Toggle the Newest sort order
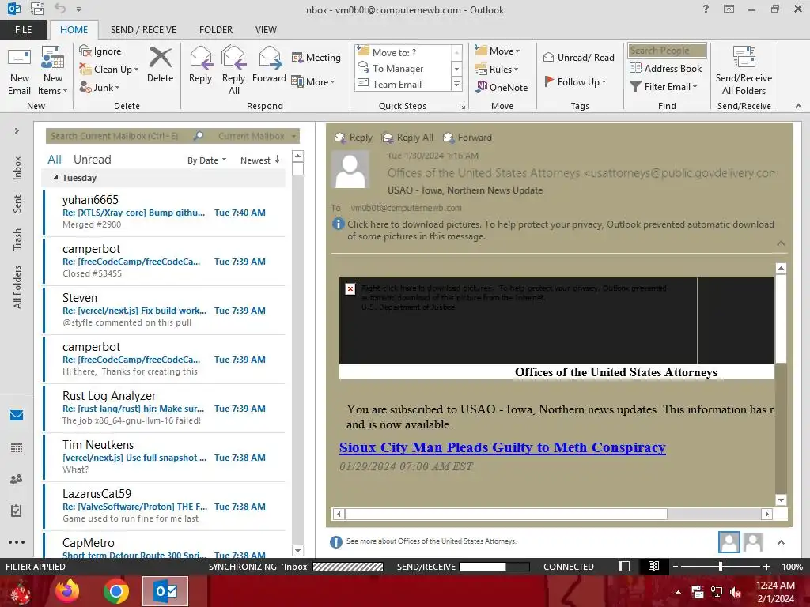 click(x=259, y=160)
